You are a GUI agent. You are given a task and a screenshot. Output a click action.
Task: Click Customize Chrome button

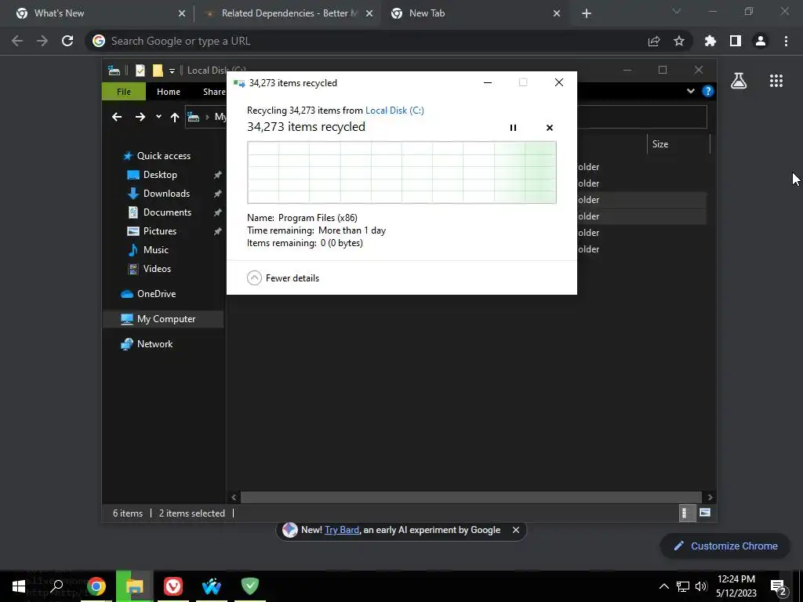[726, 546]
